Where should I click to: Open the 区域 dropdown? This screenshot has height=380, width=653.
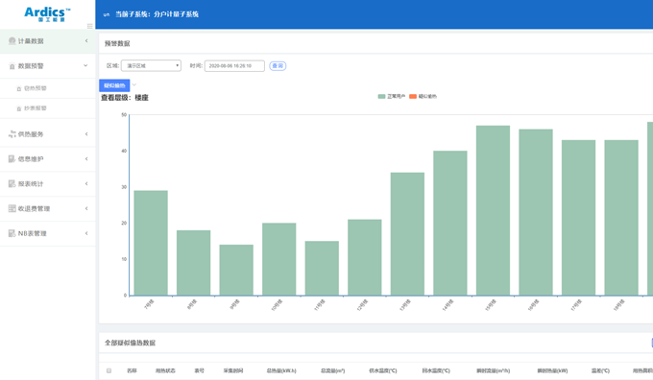point(151,66)
